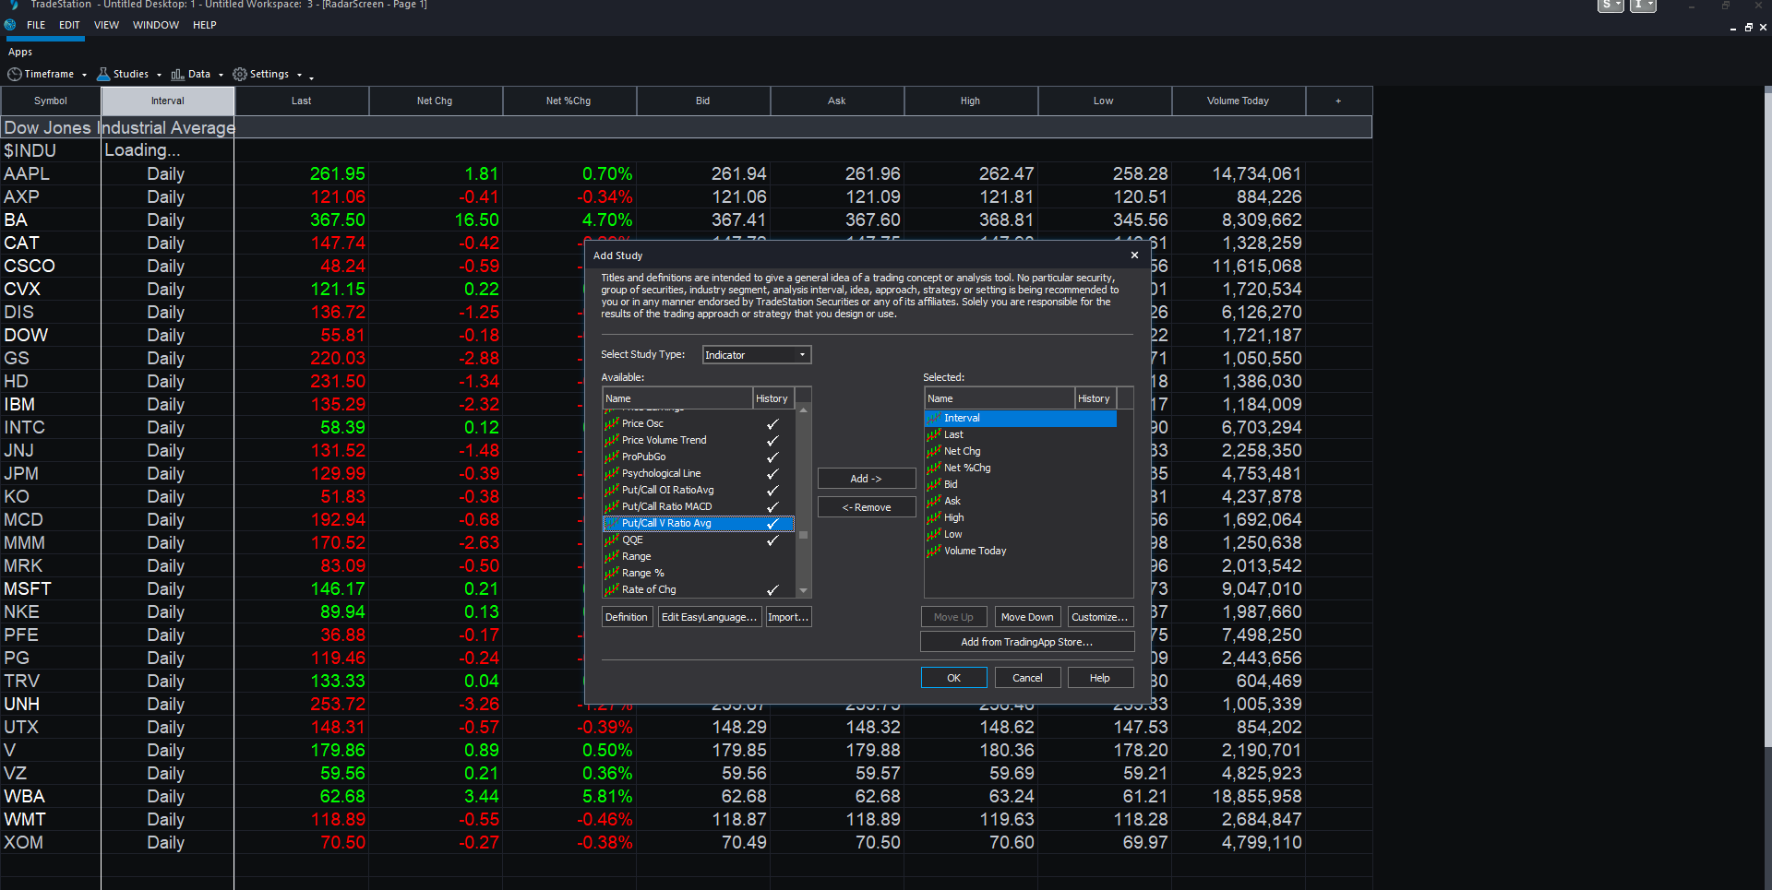The width and height of the screenshot is (1772, 890).
Task: Open the Settings gear icon
Action: click(240, 74)
